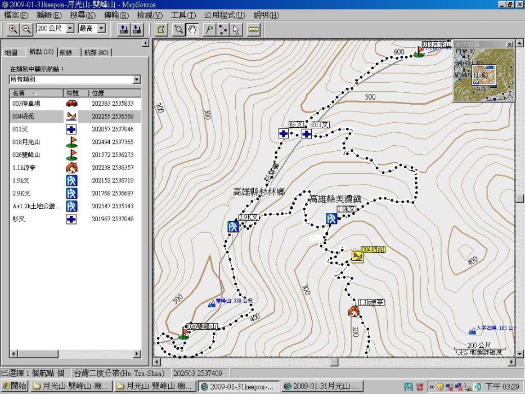
Task: Select the 004坍泥 waypoint row
Action: tap(75, 117)
